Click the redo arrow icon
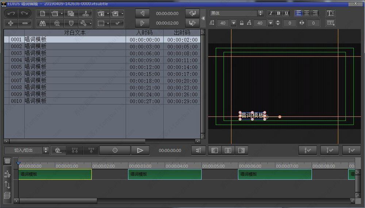The width and height of the screenshot is (365, 208). (x=24, y=13)
